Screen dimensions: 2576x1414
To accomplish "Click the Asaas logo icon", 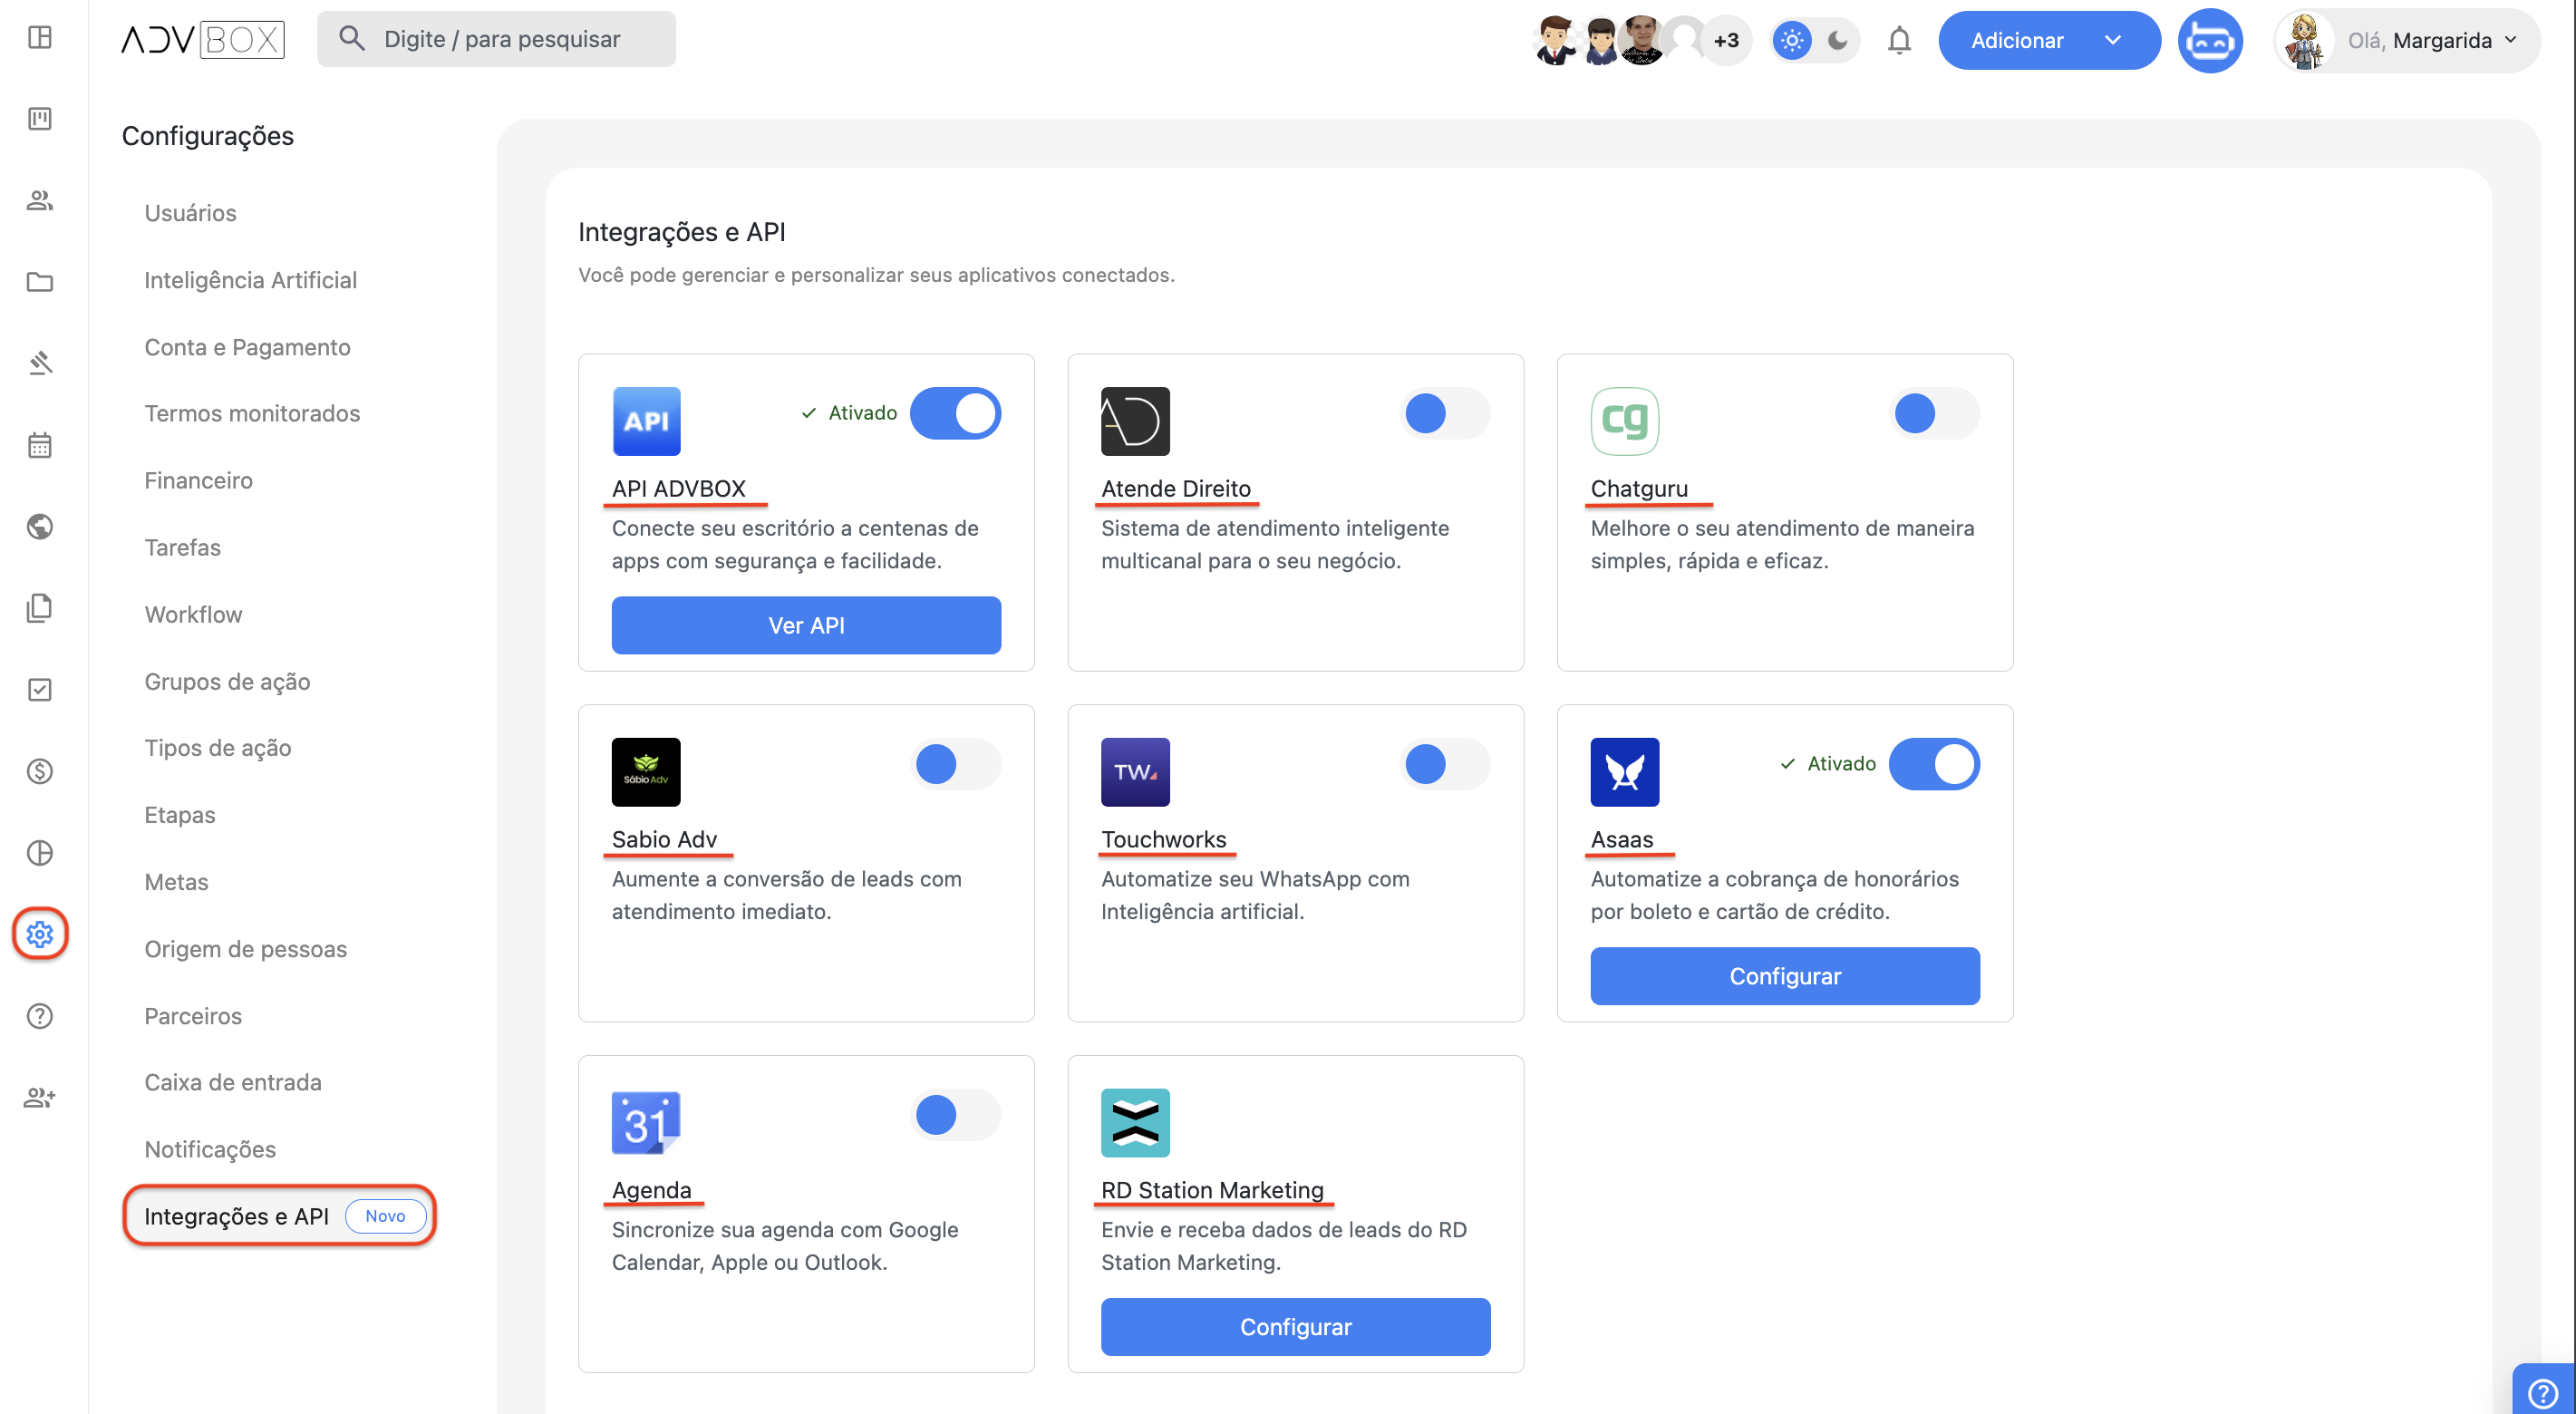I will (x=1625, y=772).
